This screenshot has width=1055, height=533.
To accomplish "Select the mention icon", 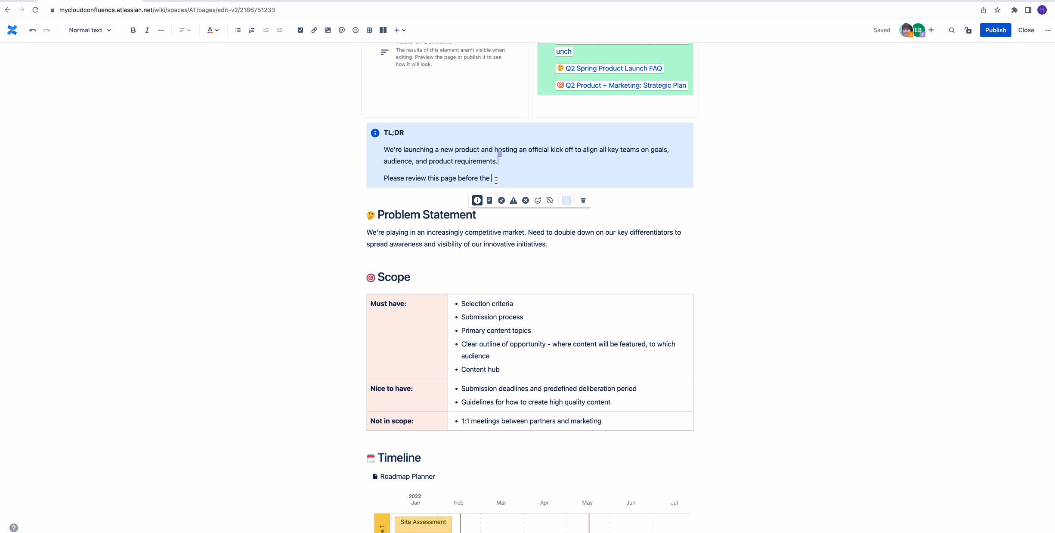I will click(x=341, y=30).
